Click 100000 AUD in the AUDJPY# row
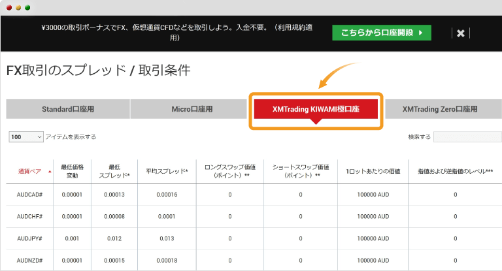 [373, 239]
